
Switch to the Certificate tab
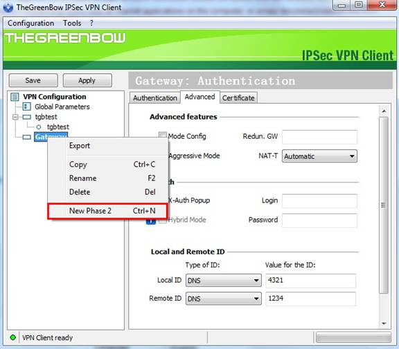tap(238, 98)
